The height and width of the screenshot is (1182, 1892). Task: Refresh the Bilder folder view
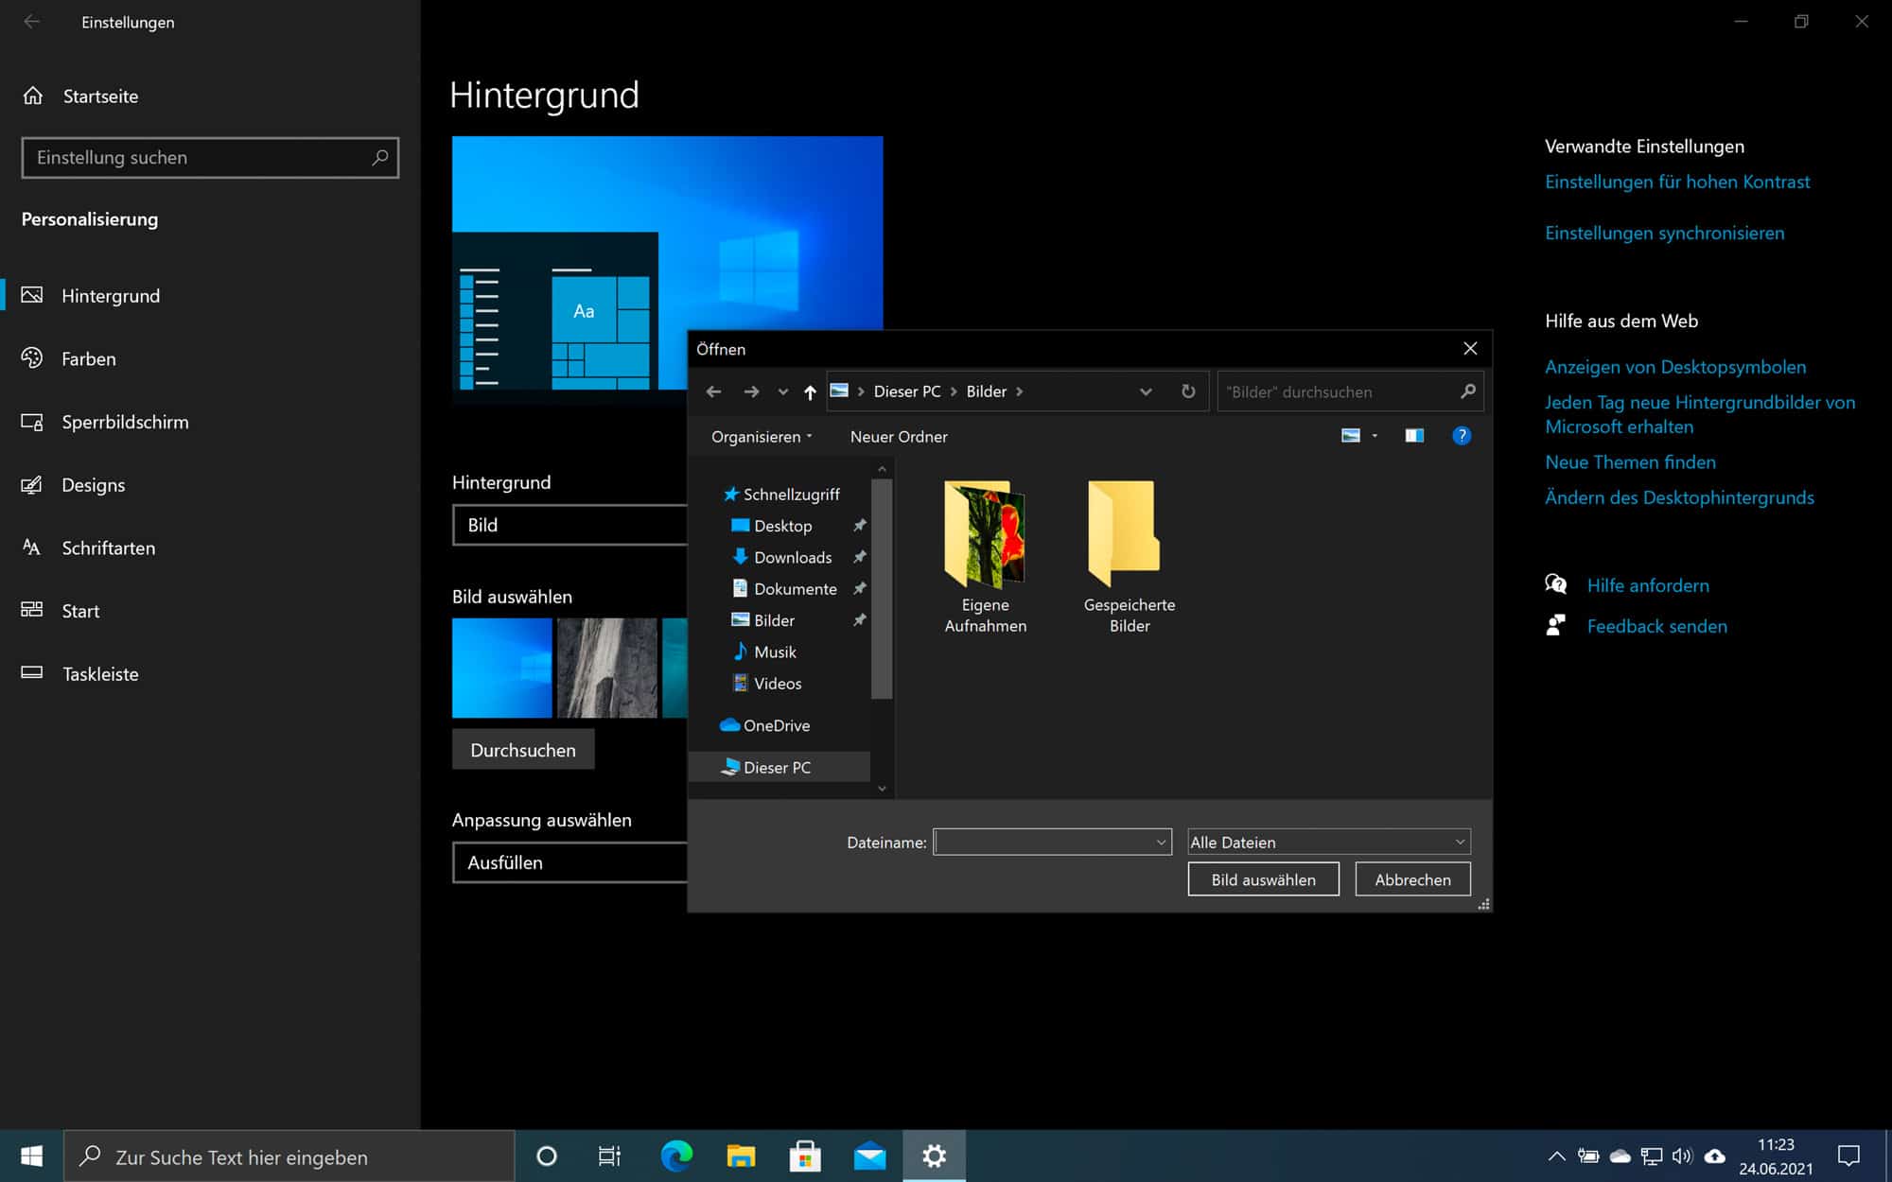coord(1188,391)
